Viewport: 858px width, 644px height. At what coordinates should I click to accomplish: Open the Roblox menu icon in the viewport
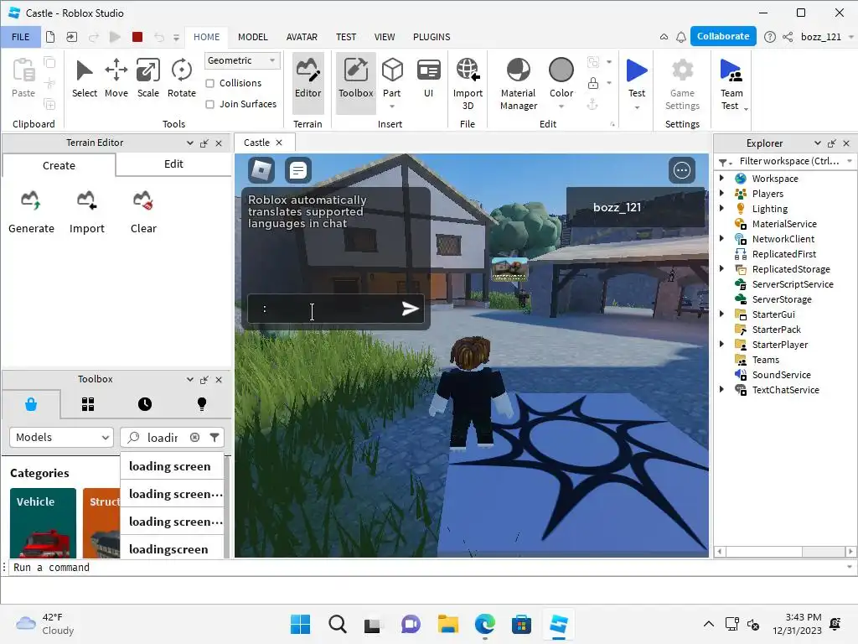261,170
